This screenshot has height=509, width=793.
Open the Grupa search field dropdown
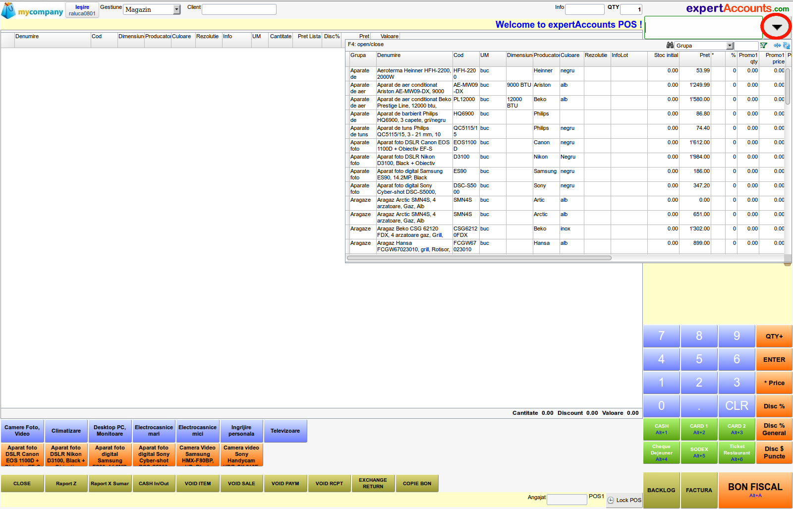pyautogui.click(x=730, y=46)
